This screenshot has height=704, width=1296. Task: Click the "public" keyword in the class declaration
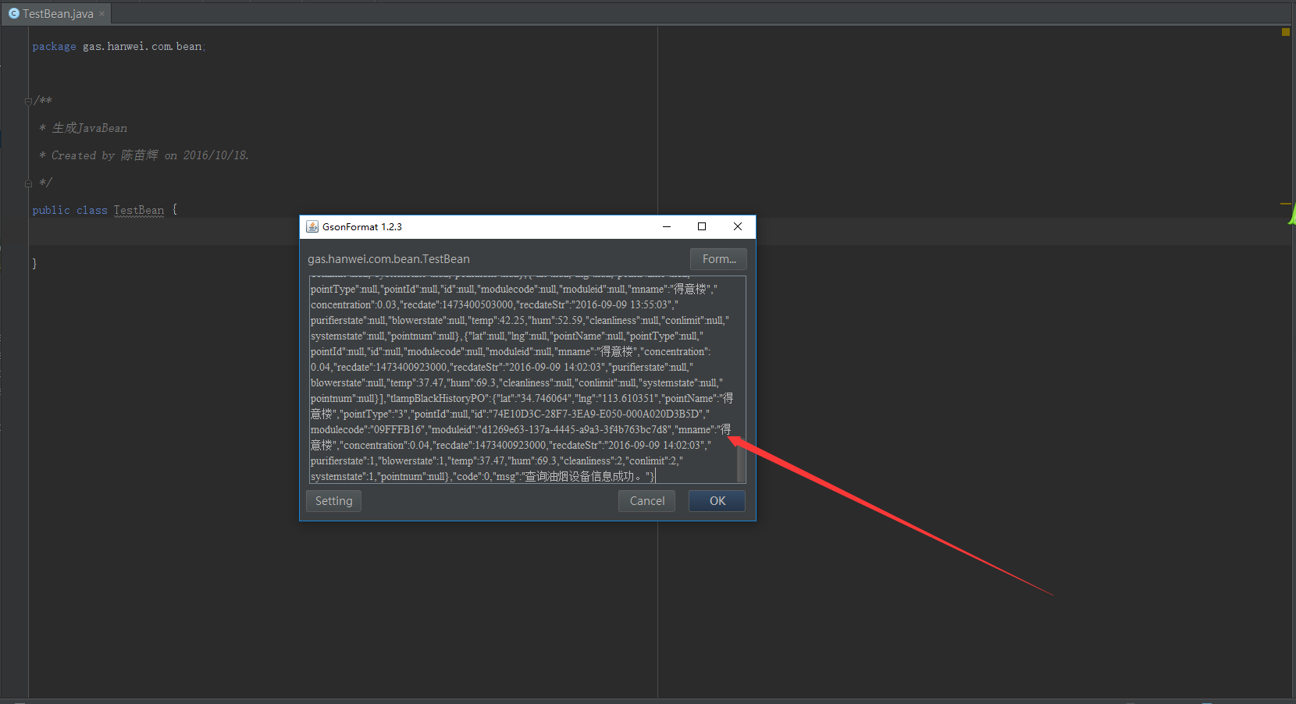point(51,210)
